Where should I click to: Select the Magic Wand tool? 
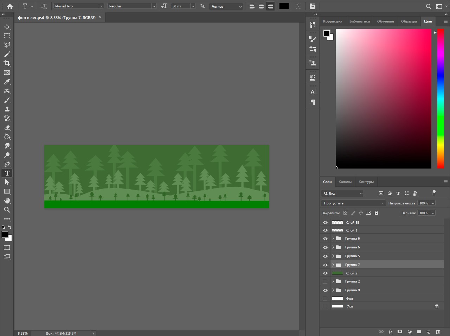7,54
